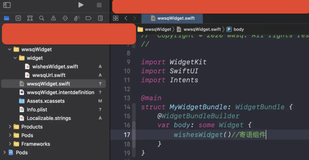The width and height of the screenshot is (309, 160).
Task: Collapse the wwsqWidget group
Action: [10, 49]
